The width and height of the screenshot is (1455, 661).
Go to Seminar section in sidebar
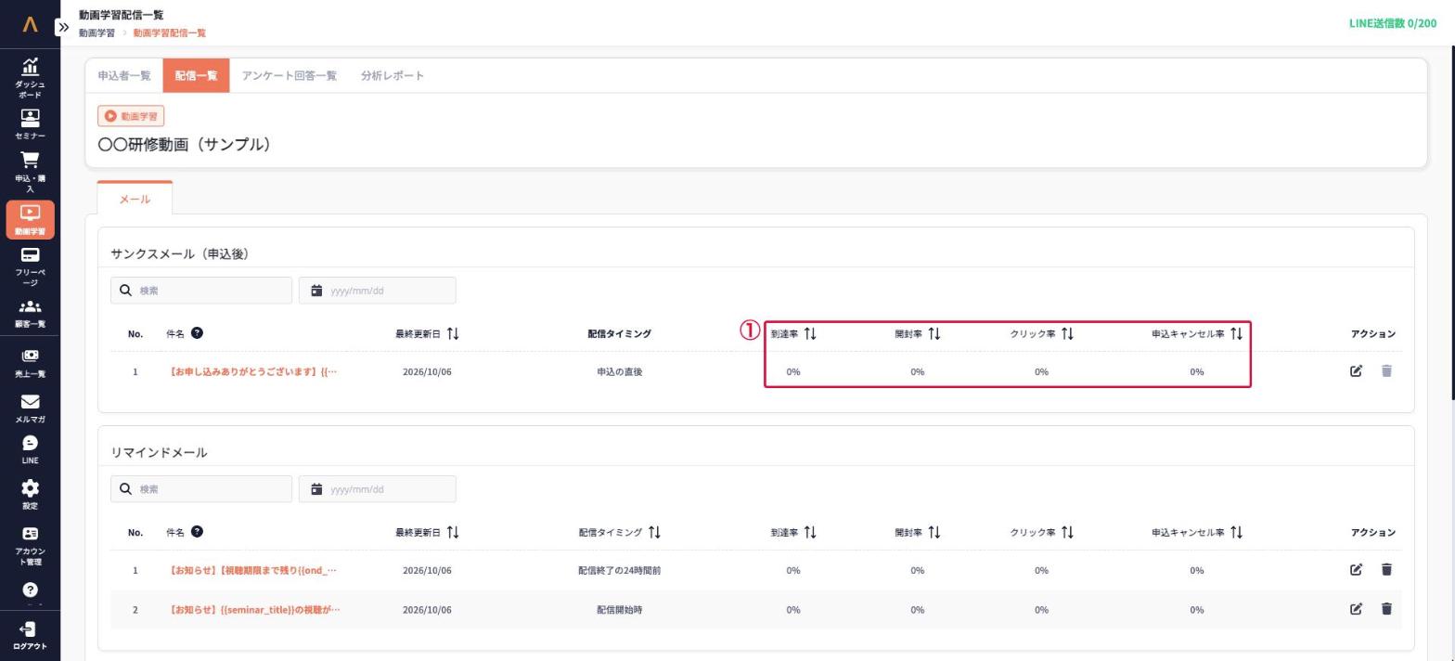(30, 124)
